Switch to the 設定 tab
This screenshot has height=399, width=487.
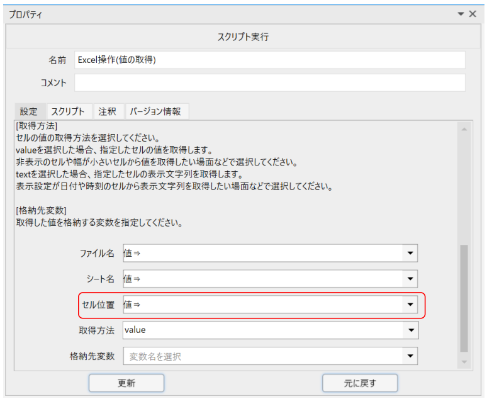click(30, 111)
